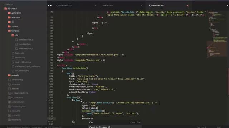Close the header.php tab
The image size is (229, 128).
coord(142,6)
